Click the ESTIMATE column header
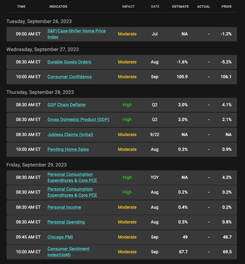Viewport: 245px width, 264px height. pyautogui.click(x=180, y=7)
